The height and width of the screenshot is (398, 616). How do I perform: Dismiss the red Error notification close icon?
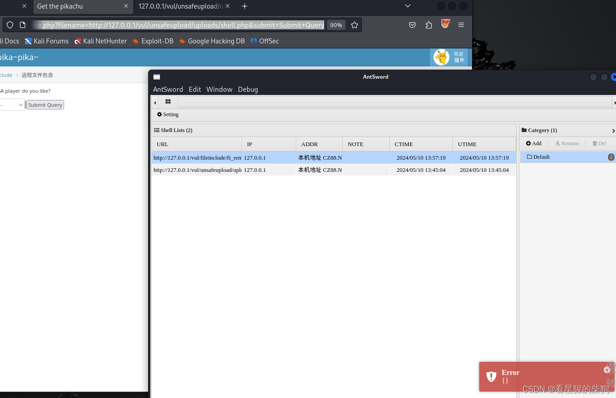607,370
